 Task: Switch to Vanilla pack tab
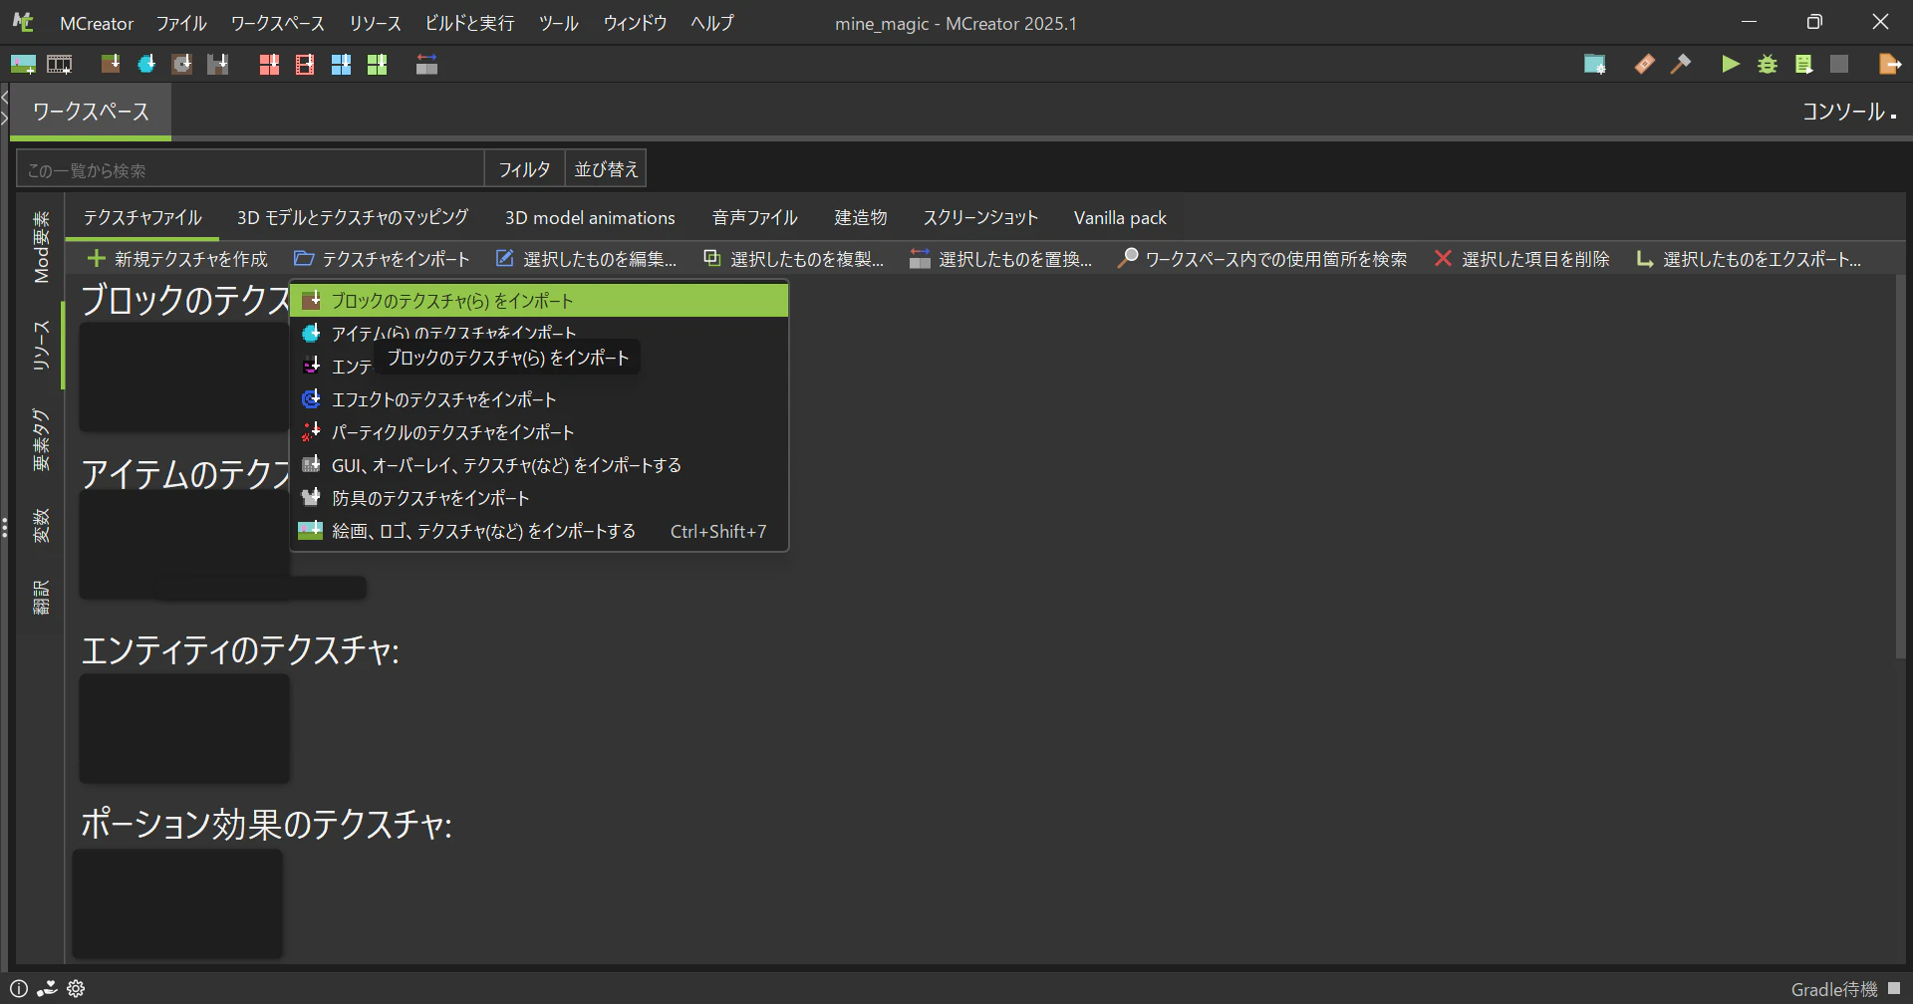point(1120,217)
